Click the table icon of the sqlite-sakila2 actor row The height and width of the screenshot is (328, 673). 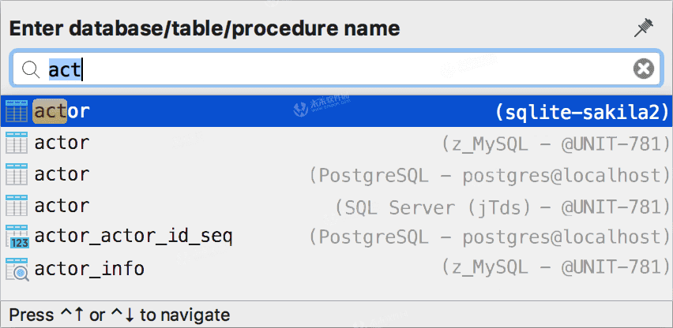17,111
